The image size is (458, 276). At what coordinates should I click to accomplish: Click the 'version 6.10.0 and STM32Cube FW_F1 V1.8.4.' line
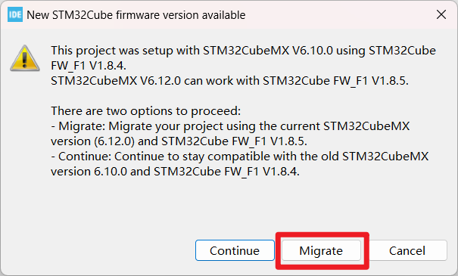coord(176,172)
